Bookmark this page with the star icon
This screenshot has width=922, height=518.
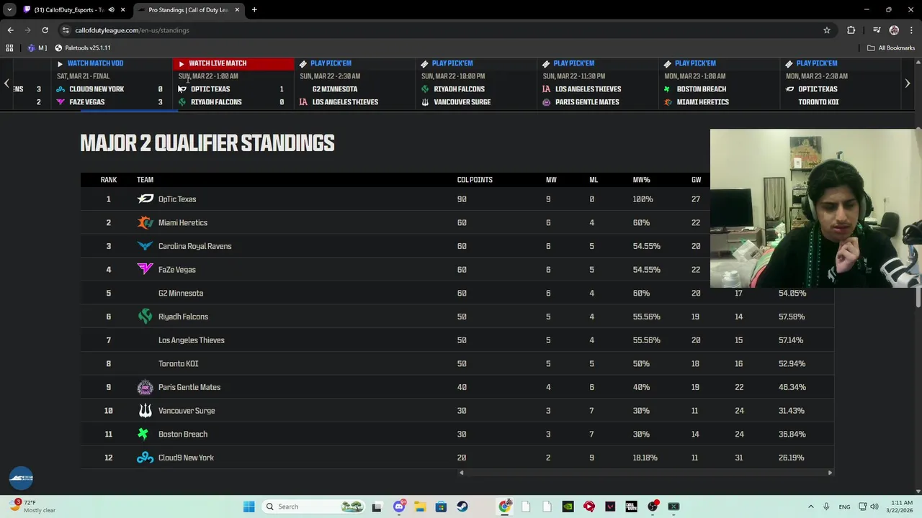coord(827,30)
